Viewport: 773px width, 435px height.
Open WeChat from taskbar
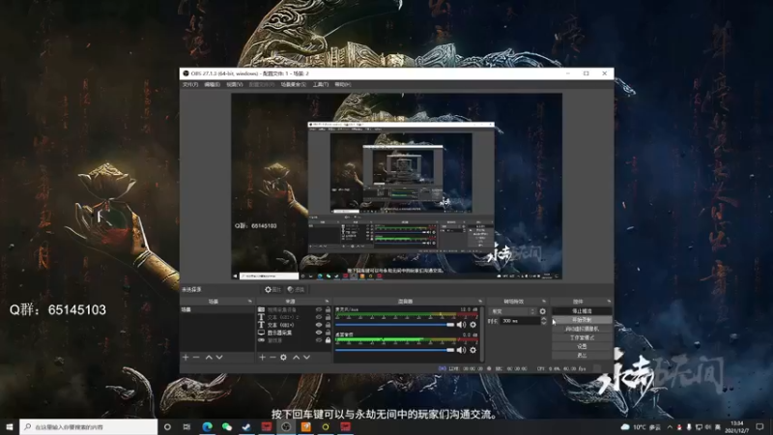point(227,426)
